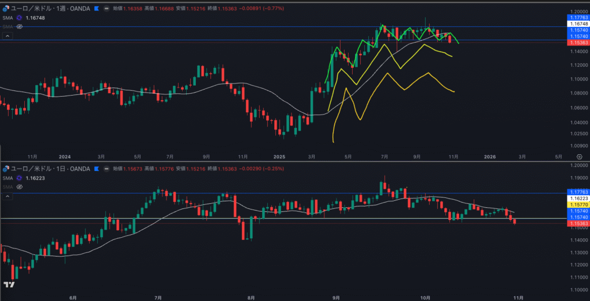Click the EUR/USD flag icon on weekly chart

coord(7,9)
